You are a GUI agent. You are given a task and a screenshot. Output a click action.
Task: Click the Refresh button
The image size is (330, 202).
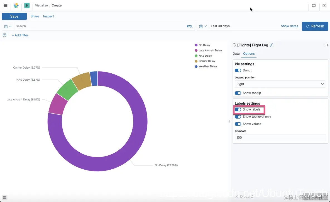[x=315, y=26]
